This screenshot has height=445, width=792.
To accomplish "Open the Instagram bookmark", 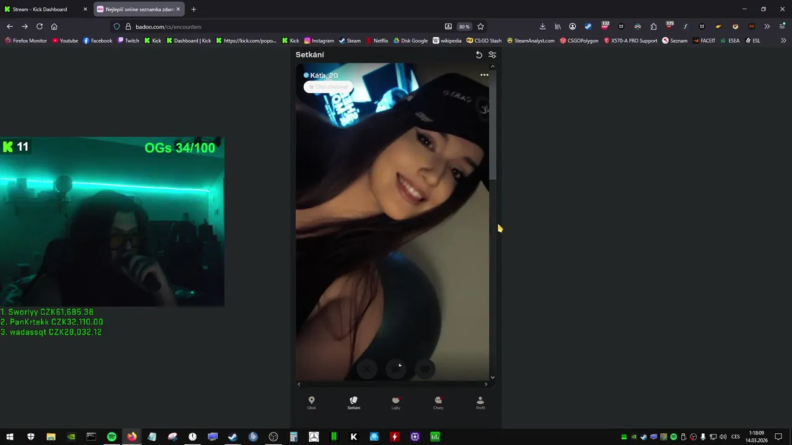I will [319, 41].
